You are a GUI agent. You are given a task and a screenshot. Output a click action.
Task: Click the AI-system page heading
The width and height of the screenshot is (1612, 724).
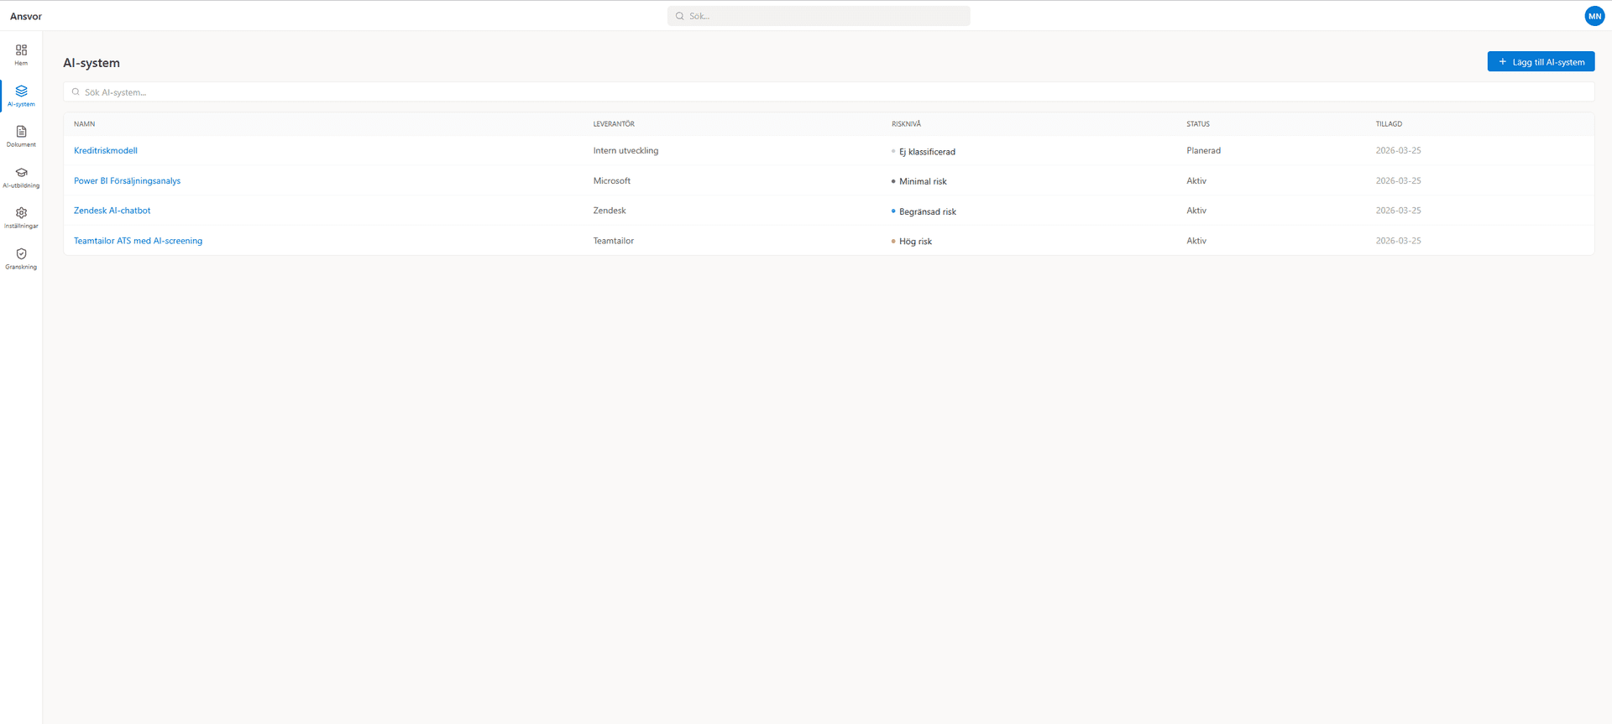pyautogui.click(x=92, y=63)
